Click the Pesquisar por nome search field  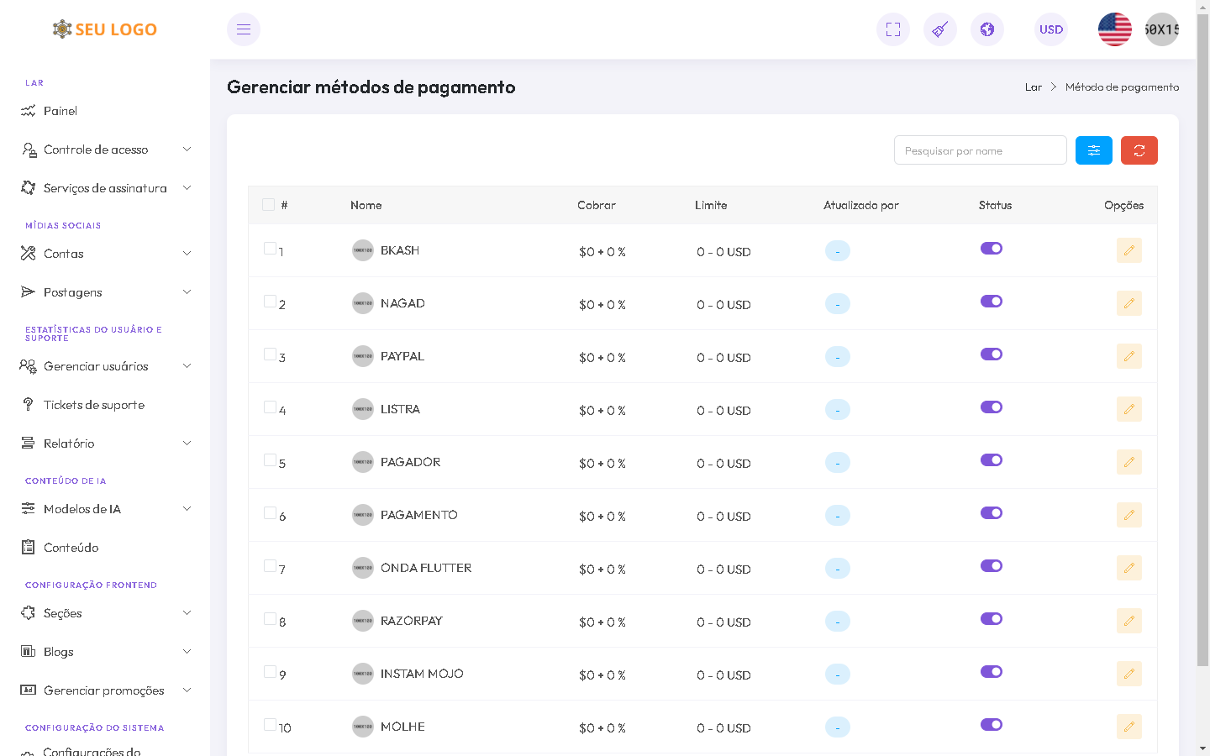pos(980,150)
